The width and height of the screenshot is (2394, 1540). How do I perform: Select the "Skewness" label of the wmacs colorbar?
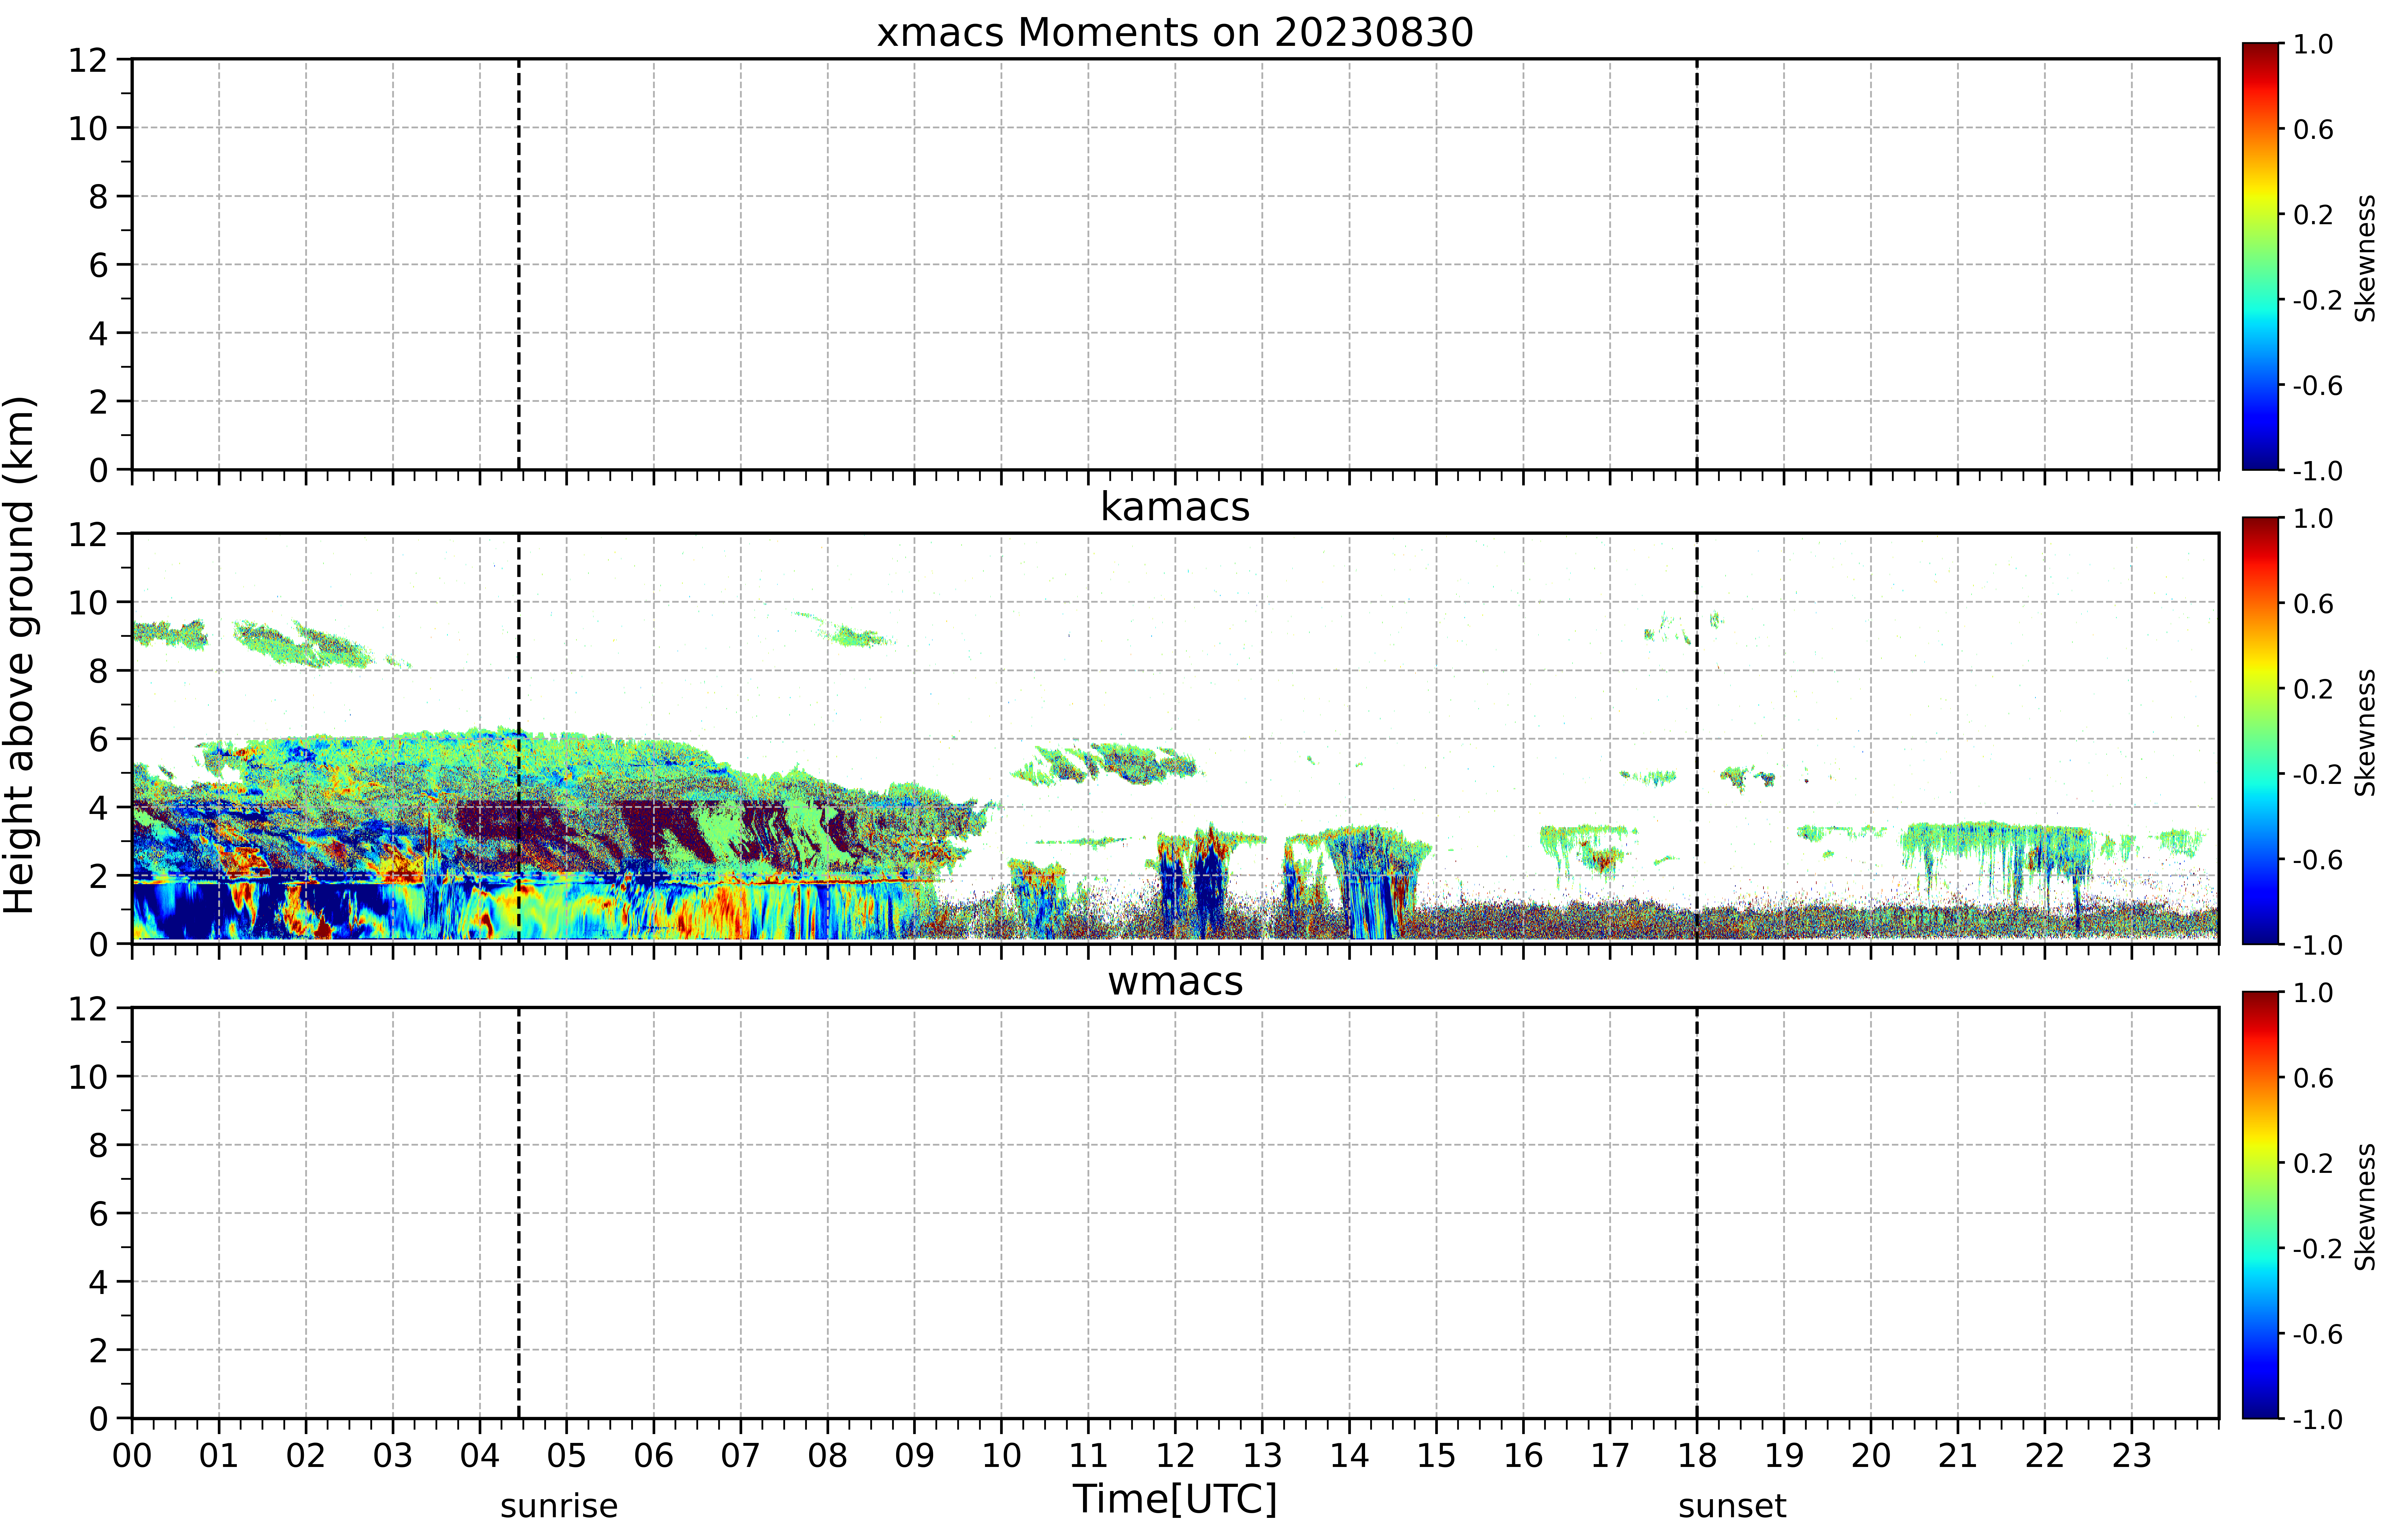point(2365,1207)
